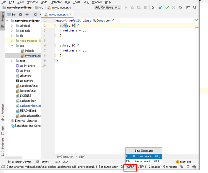Click CRLF line separator widget
The height and width of the screenshot is (173, 208).
(x=131, y=167)
